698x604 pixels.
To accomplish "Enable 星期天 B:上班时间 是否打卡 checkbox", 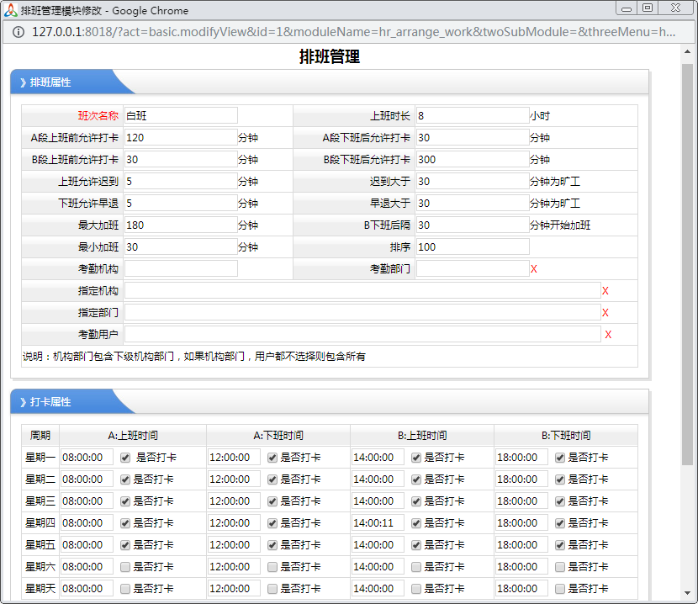I will click(x=416, y=589).
